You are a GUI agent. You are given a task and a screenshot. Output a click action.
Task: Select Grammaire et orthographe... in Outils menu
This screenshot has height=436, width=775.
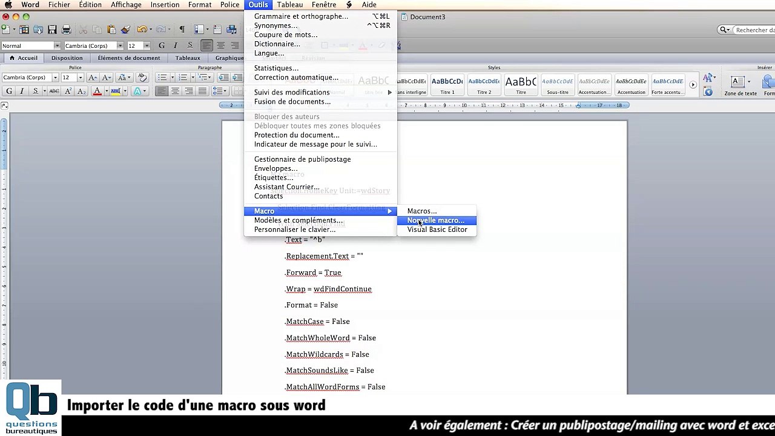320,16
